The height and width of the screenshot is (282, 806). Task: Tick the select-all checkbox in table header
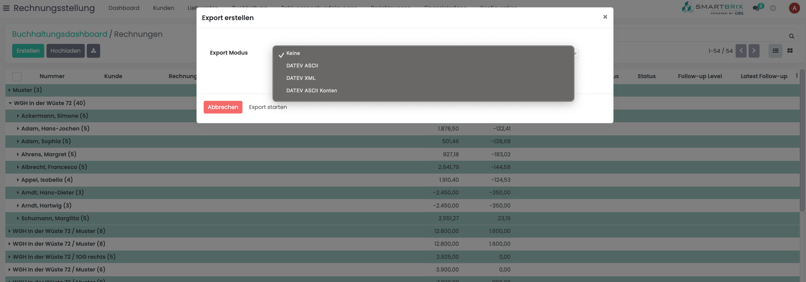17,76
